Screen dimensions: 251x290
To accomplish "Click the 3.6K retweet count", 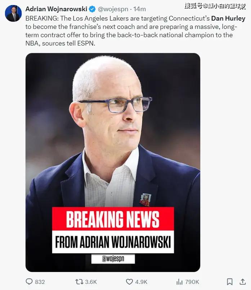I will tap(91, 282).
